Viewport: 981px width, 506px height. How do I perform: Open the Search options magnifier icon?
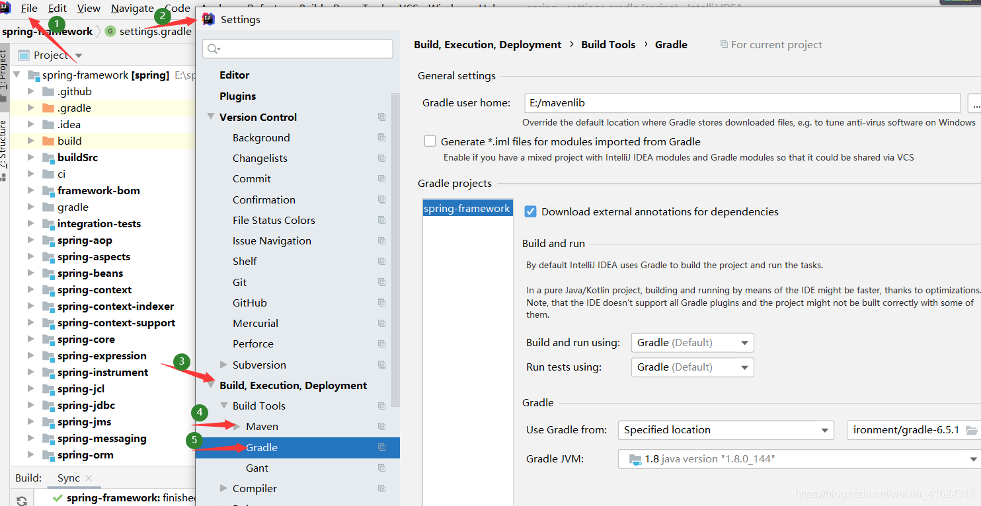tap(213, 49)
